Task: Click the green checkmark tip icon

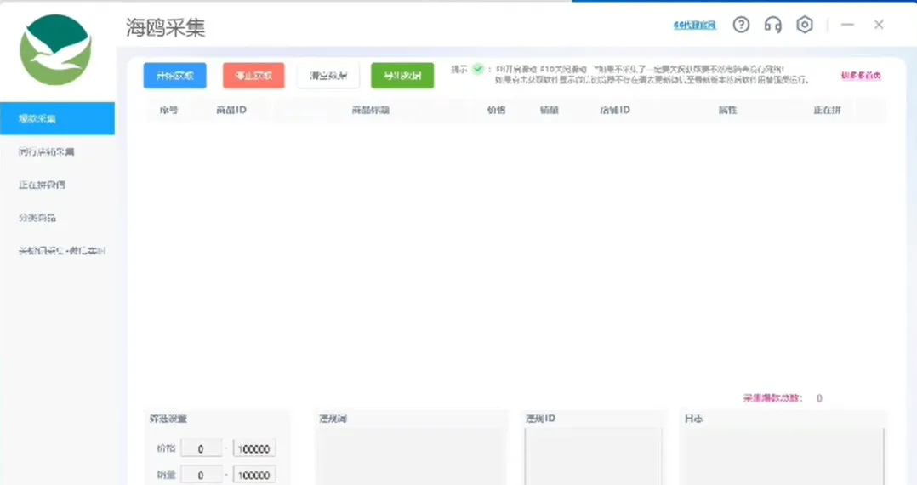Action: 478,69
